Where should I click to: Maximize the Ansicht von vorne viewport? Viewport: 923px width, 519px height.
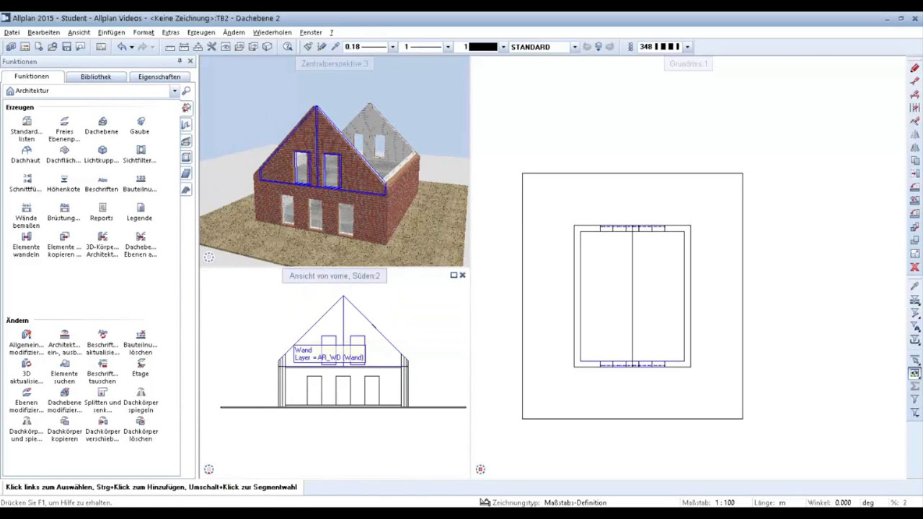454,275
